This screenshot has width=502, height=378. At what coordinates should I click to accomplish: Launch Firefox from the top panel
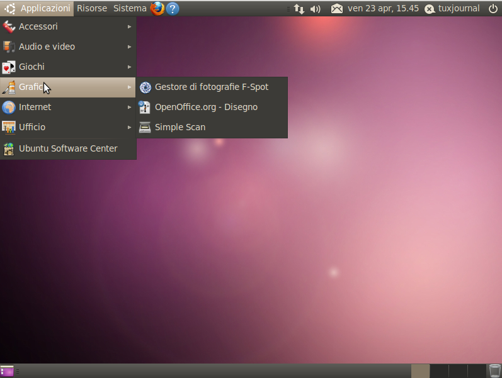point(157,9)
